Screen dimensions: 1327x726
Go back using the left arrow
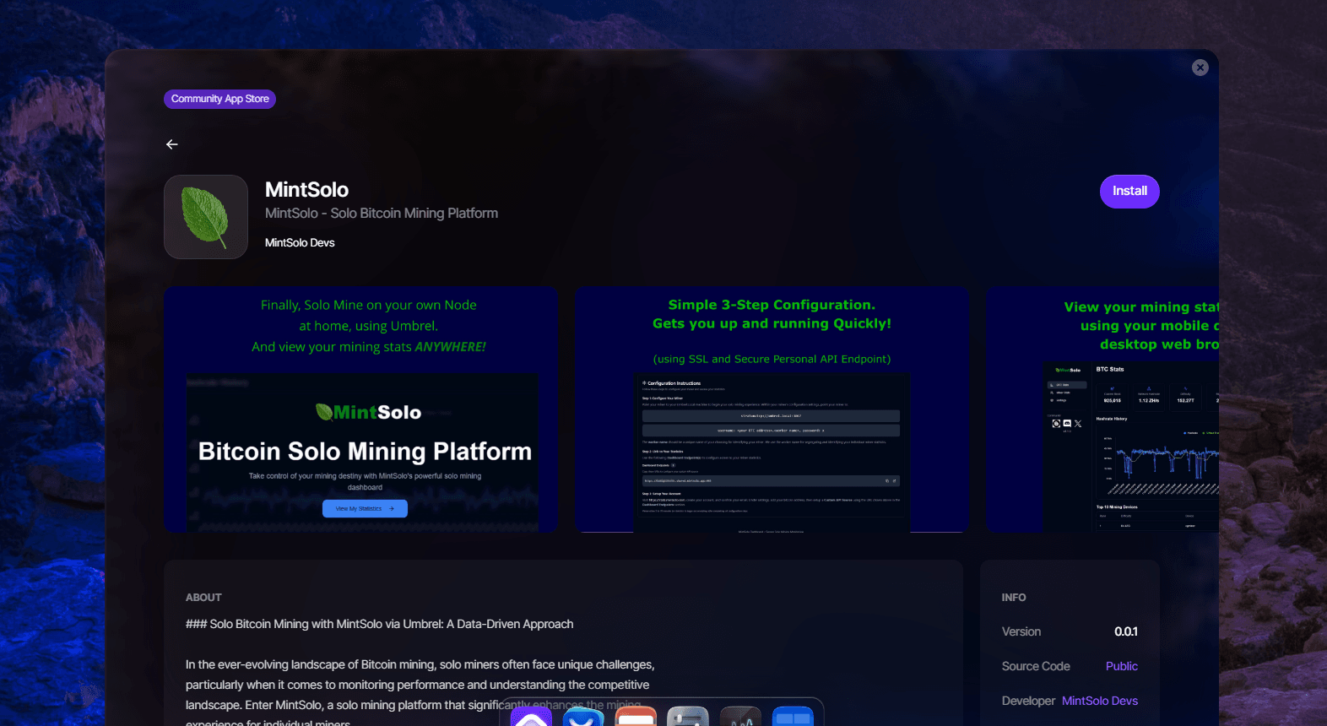(172, 144)
